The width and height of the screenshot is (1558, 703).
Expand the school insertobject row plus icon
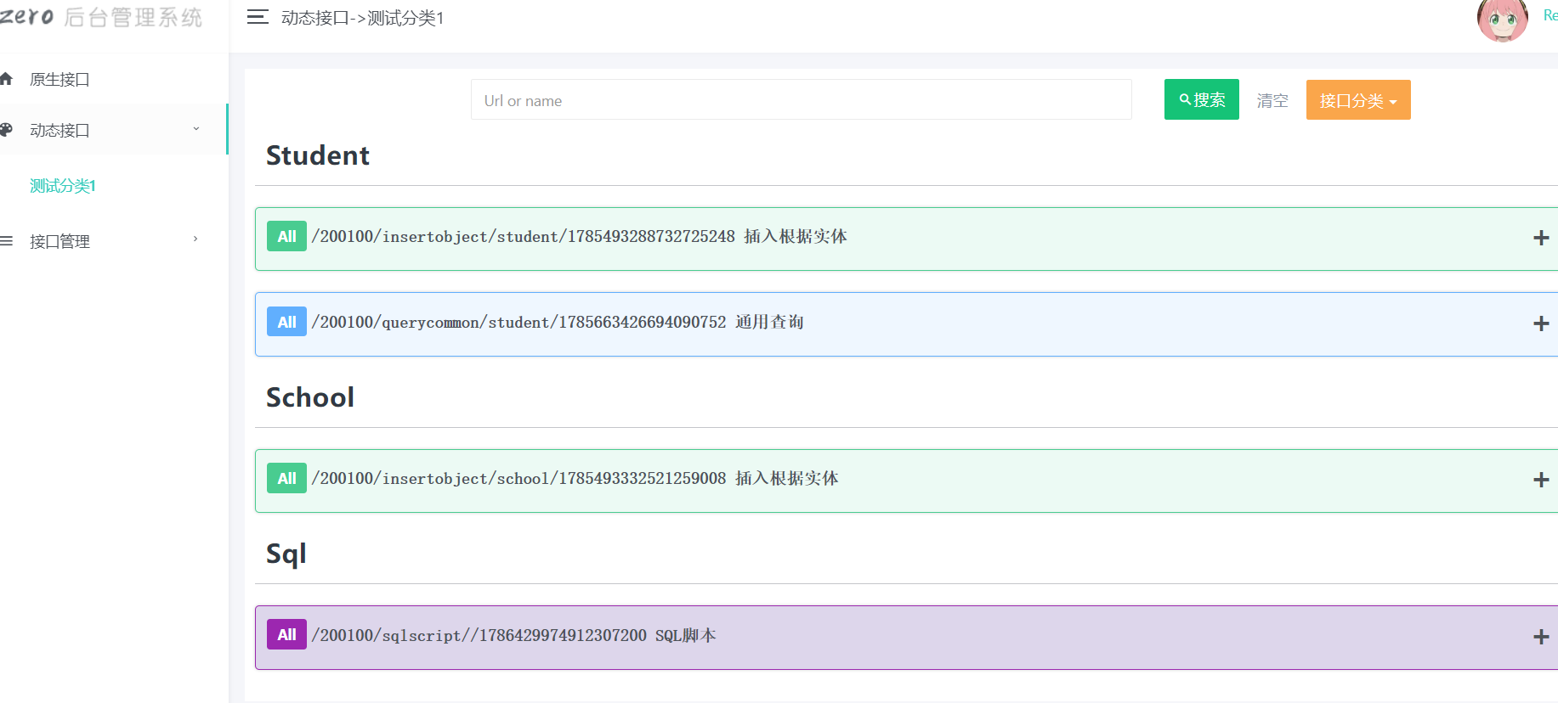pos(1541,480)
